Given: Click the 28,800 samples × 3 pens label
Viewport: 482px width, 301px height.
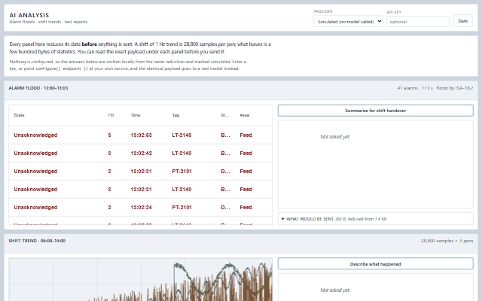Looking at the screenshot, I should point(447,241).
